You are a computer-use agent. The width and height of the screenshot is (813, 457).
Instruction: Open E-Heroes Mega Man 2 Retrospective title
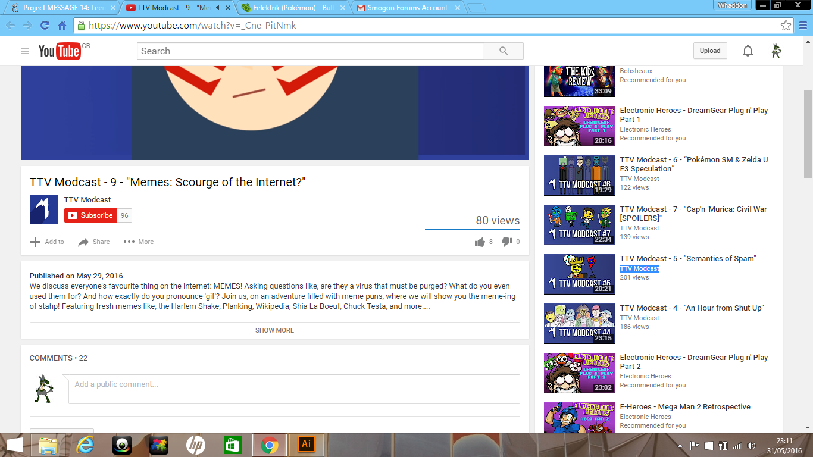point(685,407)
